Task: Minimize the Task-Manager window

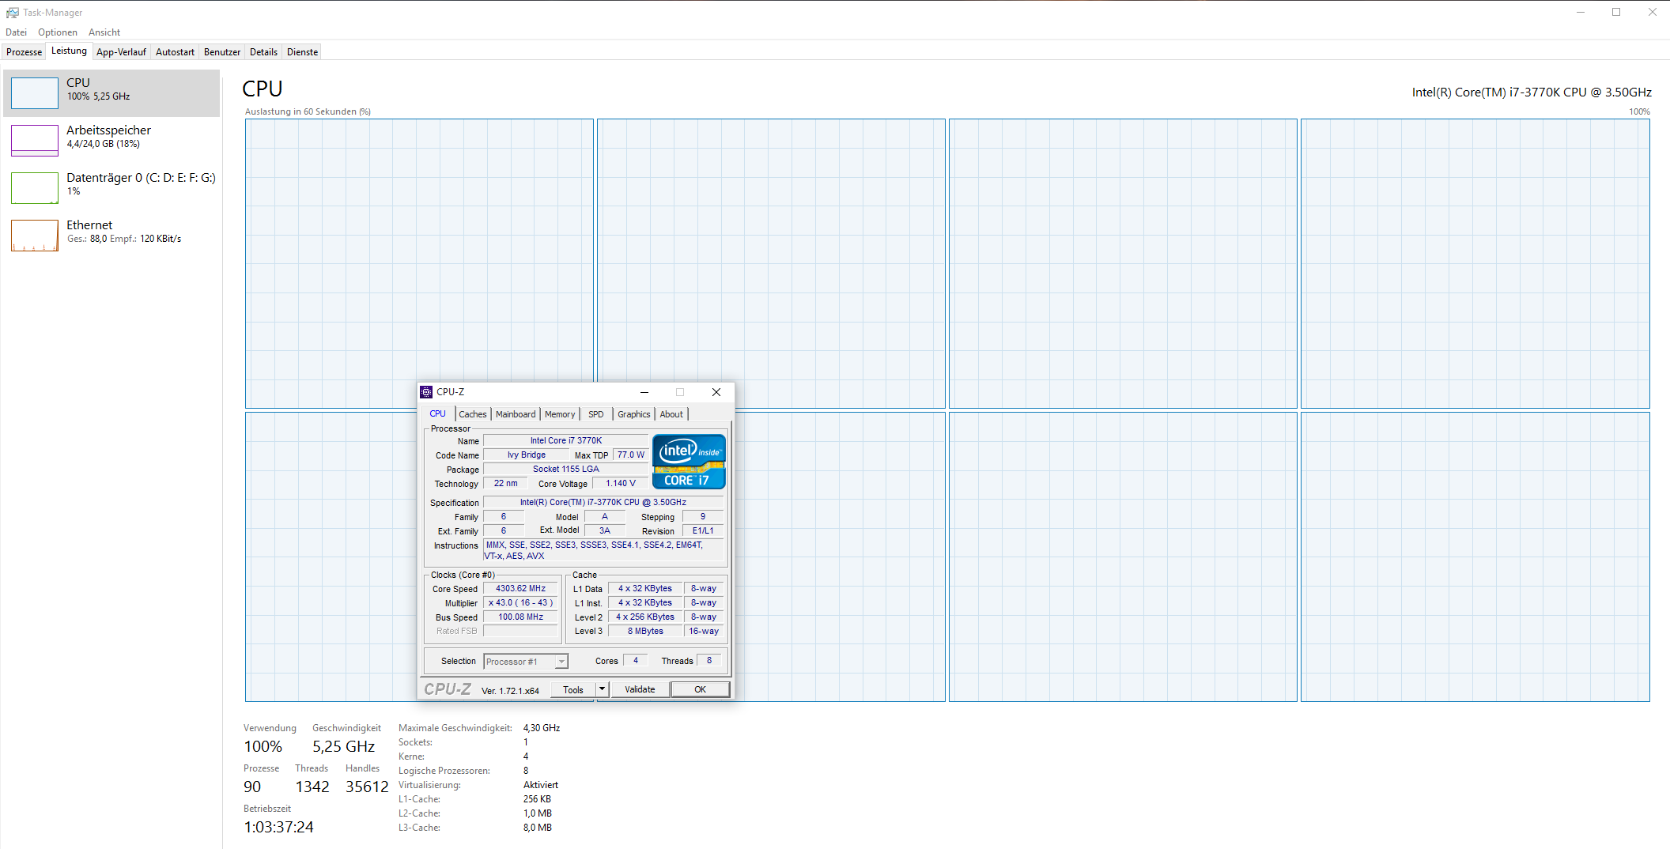Action: 1581,12
